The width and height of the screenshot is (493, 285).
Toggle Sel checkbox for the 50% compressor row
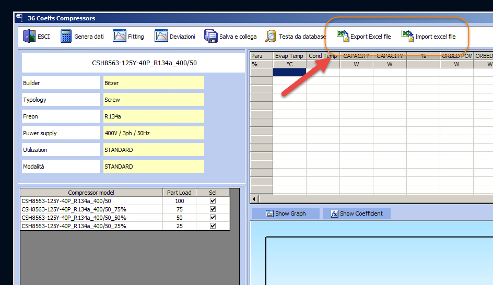(x=213, y=218)
